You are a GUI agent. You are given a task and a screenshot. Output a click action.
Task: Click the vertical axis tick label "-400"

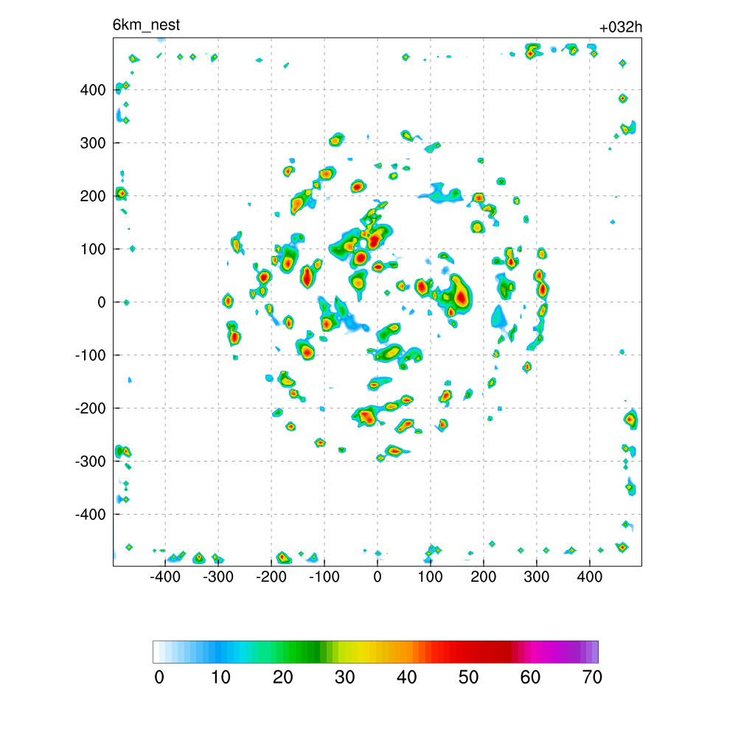point(91,515)
